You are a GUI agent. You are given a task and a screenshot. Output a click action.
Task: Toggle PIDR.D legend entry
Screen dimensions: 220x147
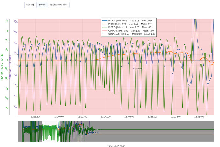tap(128, 27)
